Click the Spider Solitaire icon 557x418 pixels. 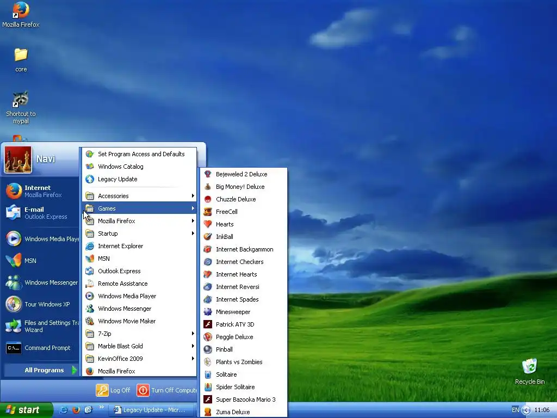coord(208,387)
